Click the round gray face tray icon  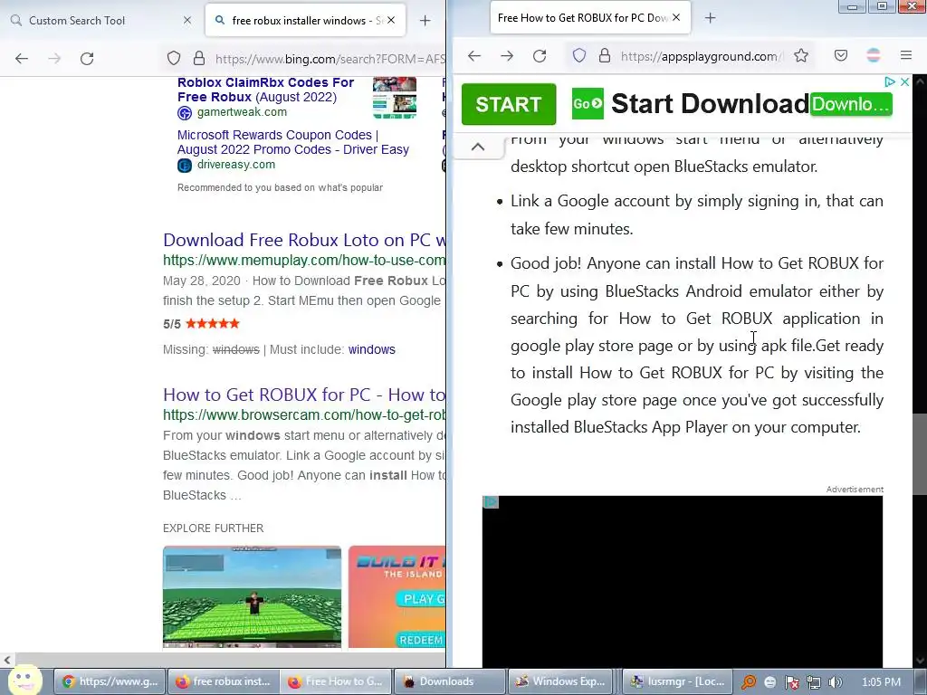pos(770,682)
